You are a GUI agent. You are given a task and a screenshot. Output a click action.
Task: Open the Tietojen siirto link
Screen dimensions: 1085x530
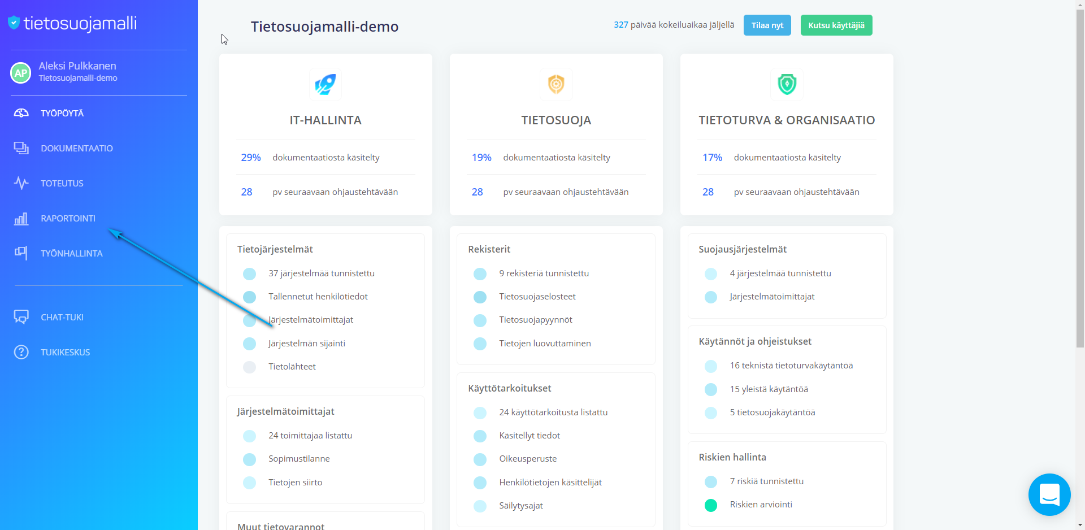point(296,482)
